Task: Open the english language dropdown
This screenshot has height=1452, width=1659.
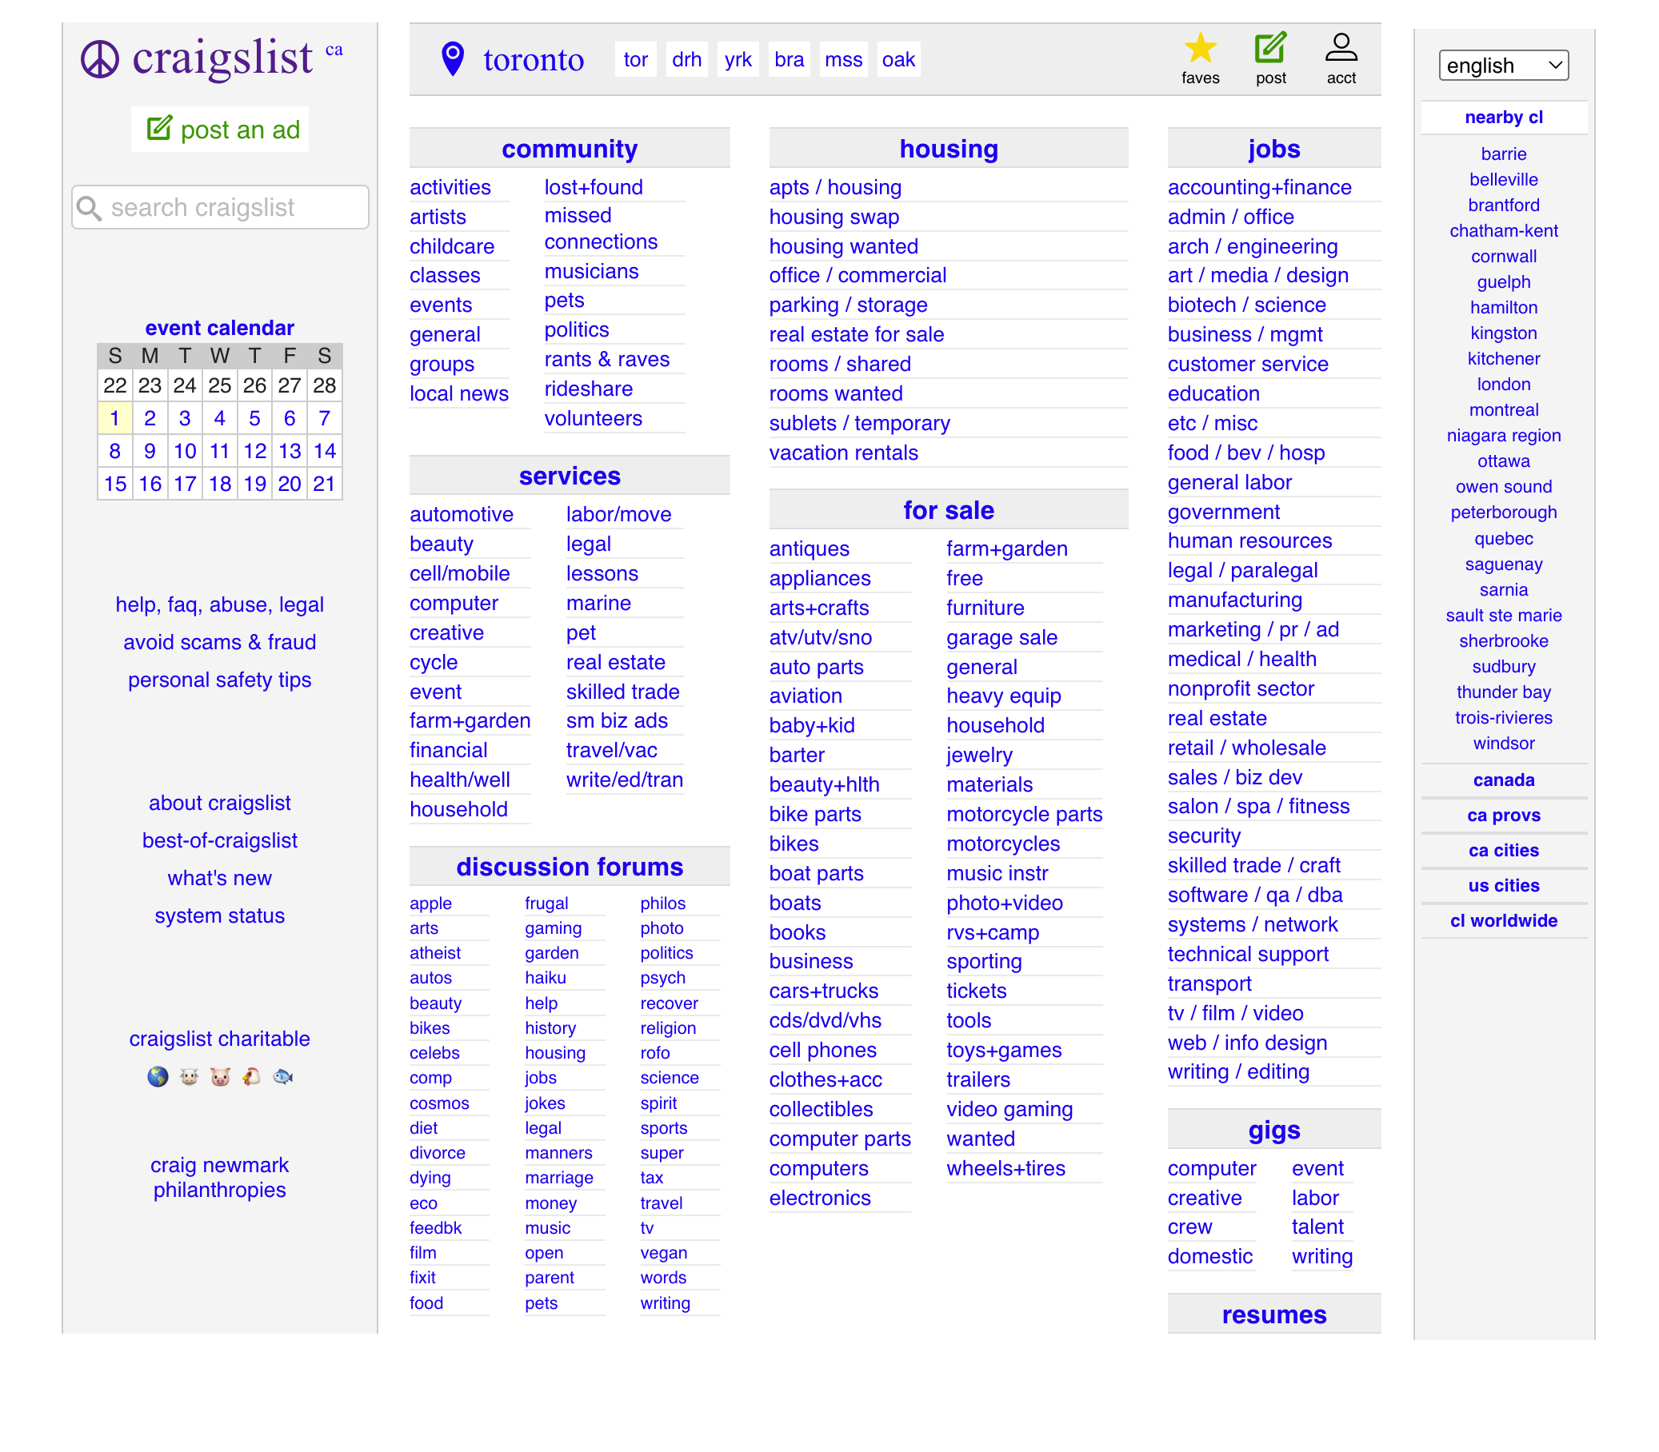Action: [1502, 66]
